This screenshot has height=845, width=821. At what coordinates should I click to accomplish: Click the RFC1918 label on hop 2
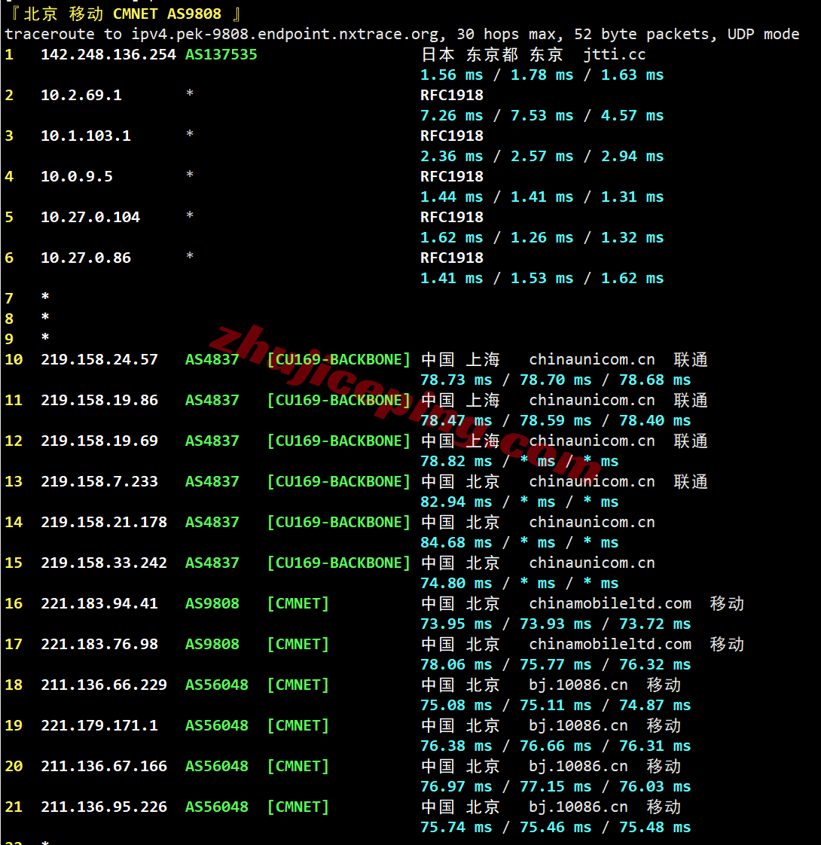(x=449, y=95)
